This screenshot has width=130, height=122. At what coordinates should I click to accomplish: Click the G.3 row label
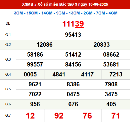[x=8, y=60]
